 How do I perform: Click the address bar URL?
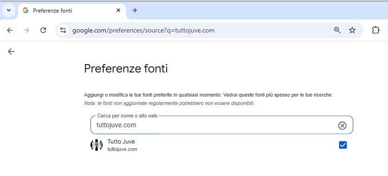pos(143,31)
